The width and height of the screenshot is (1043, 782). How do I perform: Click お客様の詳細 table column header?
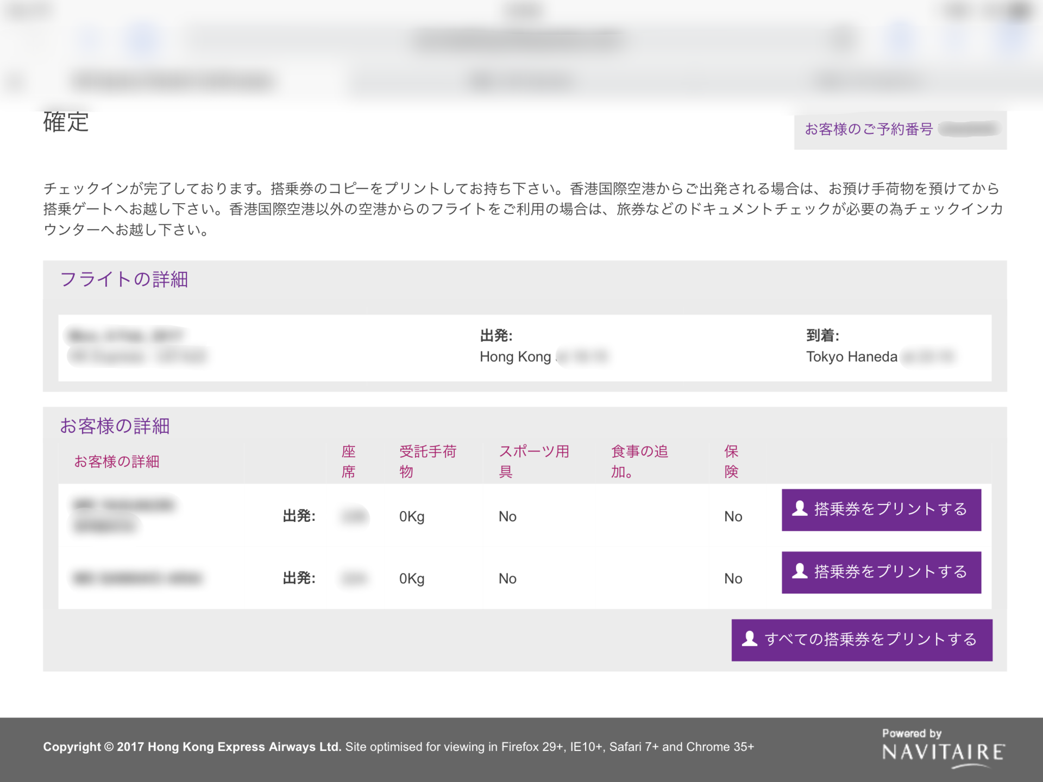tap(116, 462)
